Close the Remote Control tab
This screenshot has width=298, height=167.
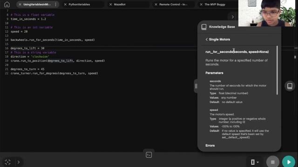(x=156, y=4)
